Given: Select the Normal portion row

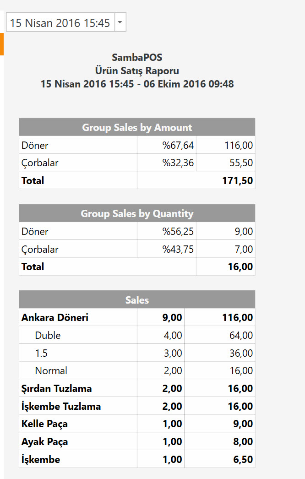Looking at the screenshot, I should pos(51,370).
